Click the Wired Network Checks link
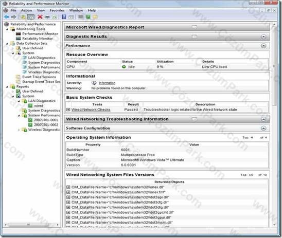The image size is (282, 238). pos(91,109)
